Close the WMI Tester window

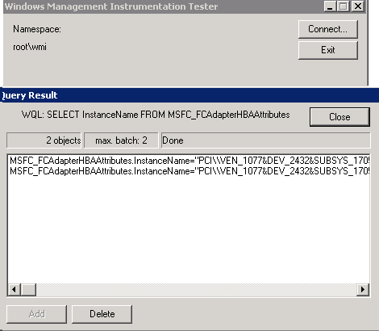point(358,6)
